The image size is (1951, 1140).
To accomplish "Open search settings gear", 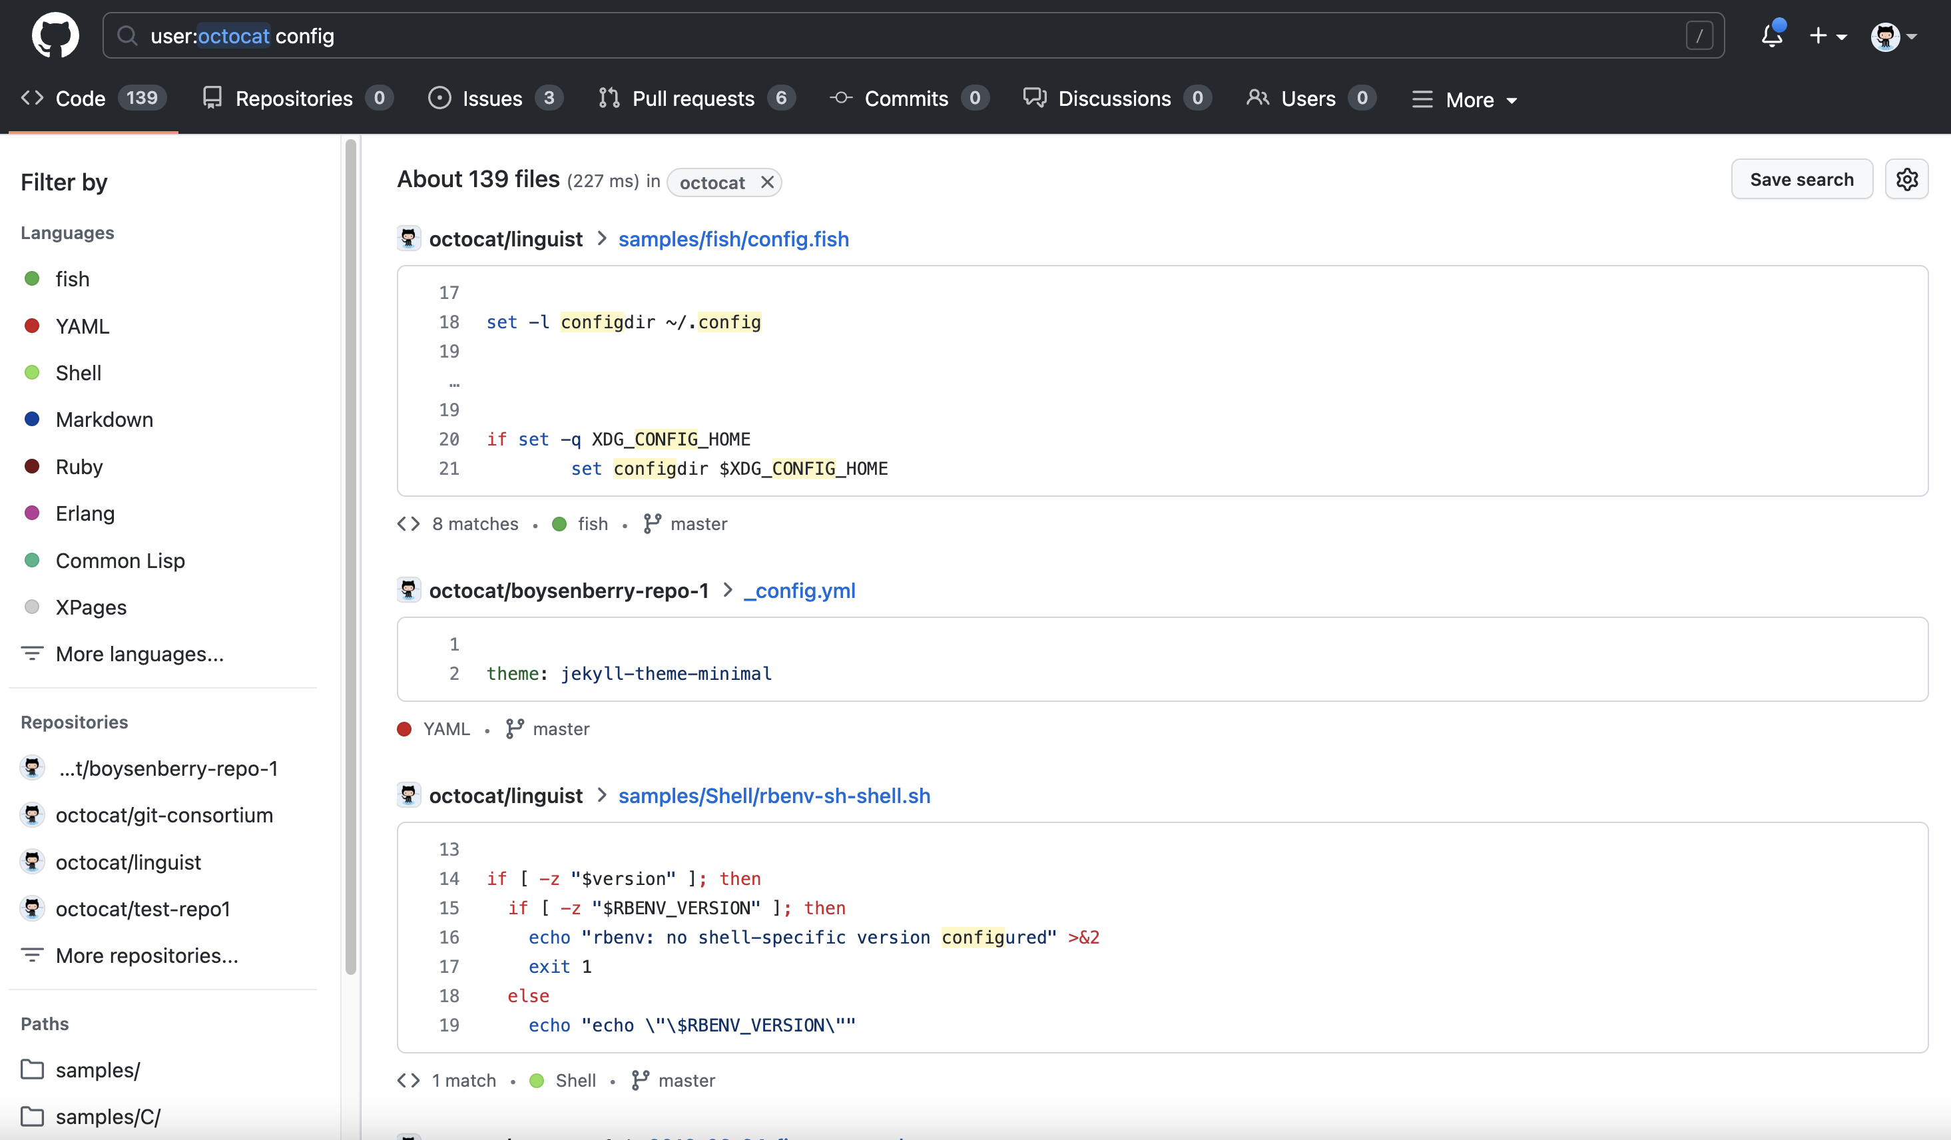I will pos(1906,180).
